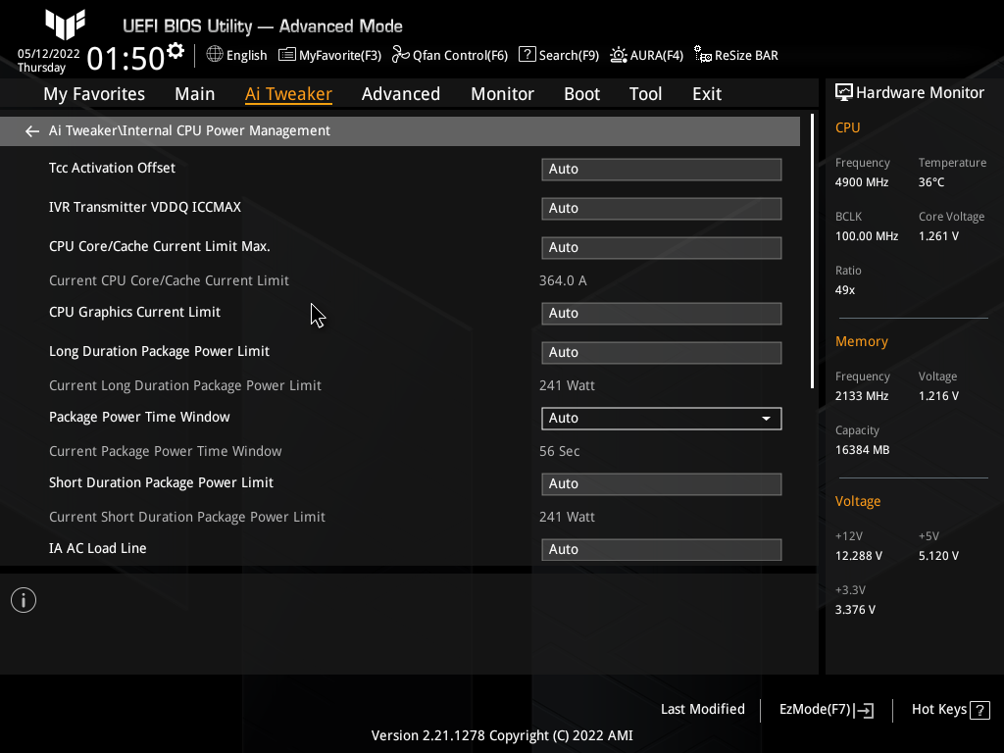The image size is (1004, 753).
Task: Click the memory voltage 1.216 V value
Action: pos(938,396)
